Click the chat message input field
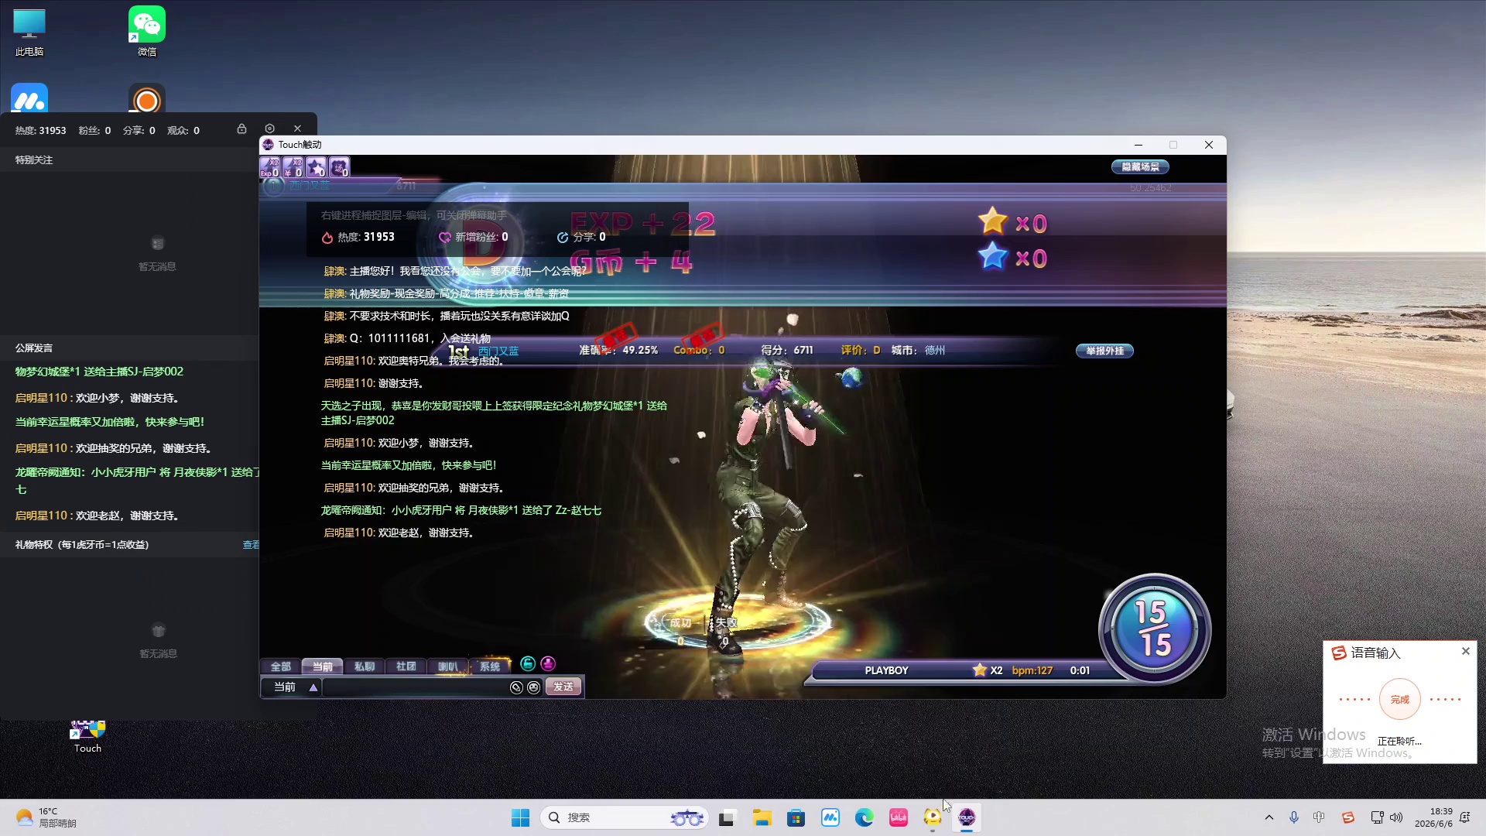The width and height of the screenshot is (1486, 836). [x=416, y=687]
